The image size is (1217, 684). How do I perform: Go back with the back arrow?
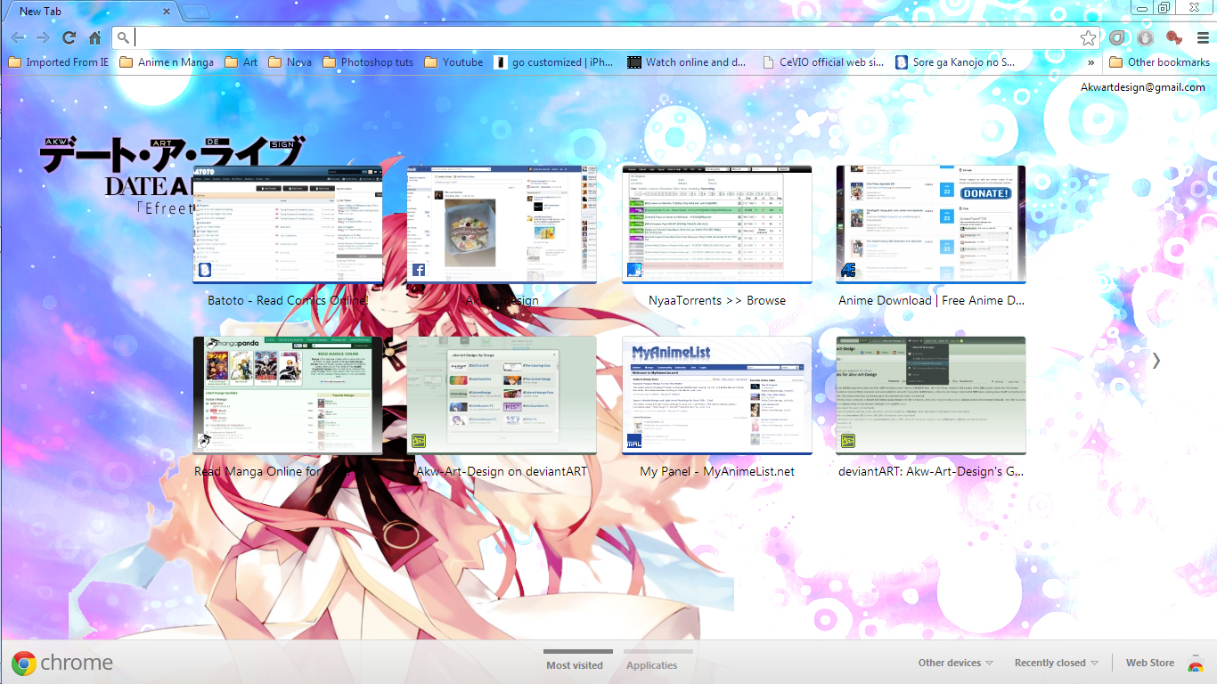(18, 37)
